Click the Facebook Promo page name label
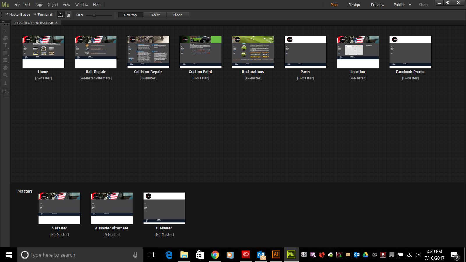This screenshot has height=262, width=466. (410, 72)
